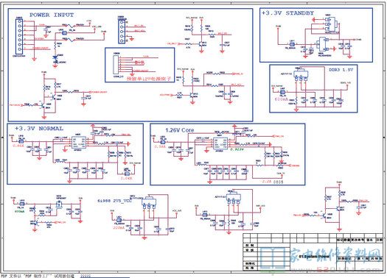
Task: Click the 0.923V green voltage annotation
Action: (x=237, y=149)
